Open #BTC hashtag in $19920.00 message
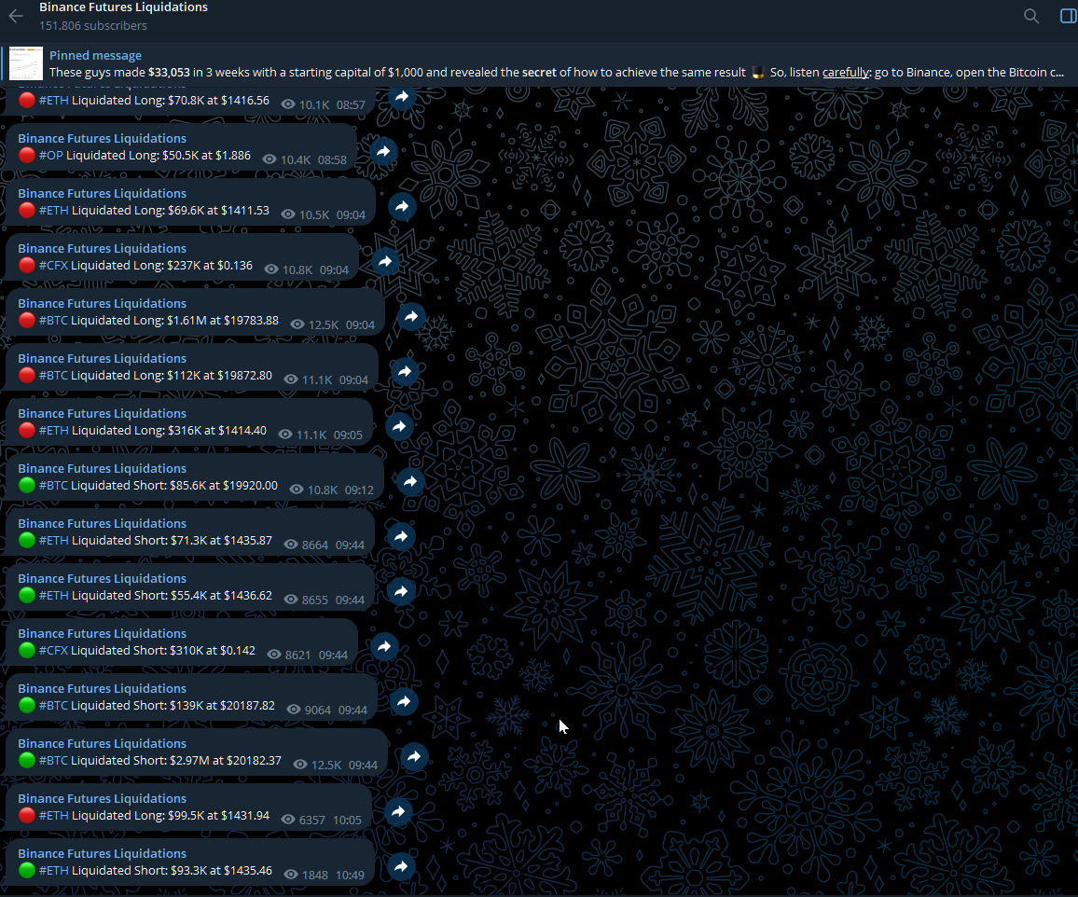The height and width of the screenshot is (897, 1078). pyautogui.click(x=54, y=485)
